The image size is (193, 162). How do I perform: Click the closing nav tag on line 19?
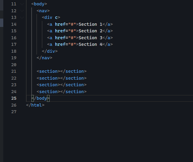(x=44, y=58)
